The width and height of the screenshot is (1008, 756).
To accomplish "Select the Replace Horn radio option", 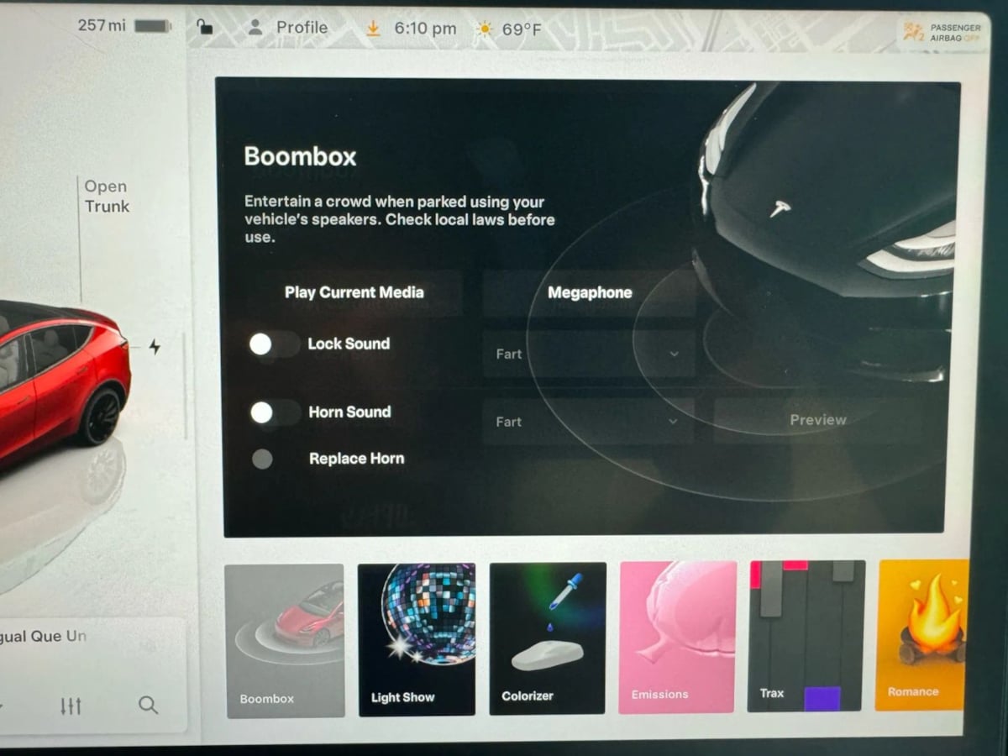I will coord(262,459).
